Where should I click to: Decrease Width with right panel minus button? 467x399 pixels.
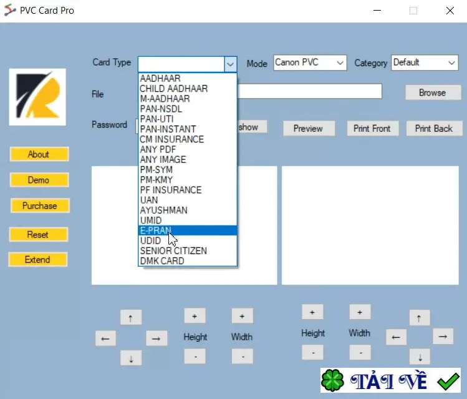360,352
